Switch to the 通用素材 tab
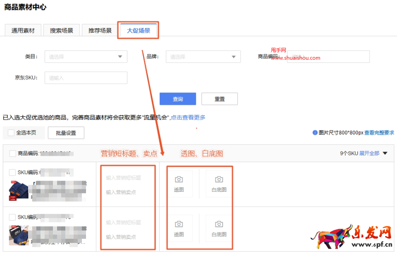This screenshot has height=254, width=397. click(23, 30)
